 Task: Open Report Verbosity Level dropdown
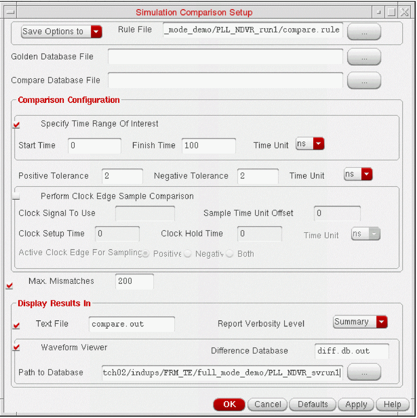pyautogui.click(x=360, y=322)
